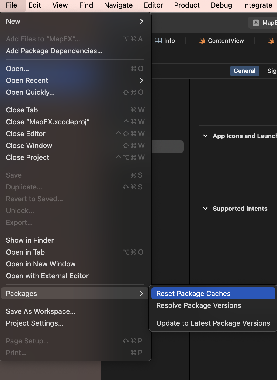Switch to the General tab

[244, 71]
